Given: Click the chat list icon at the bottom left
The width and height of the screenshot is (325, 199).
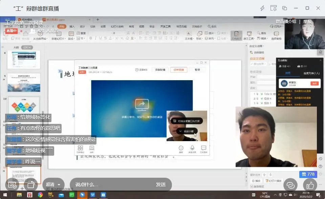Looking at the screenshot, I should click(x=12, y=185).
